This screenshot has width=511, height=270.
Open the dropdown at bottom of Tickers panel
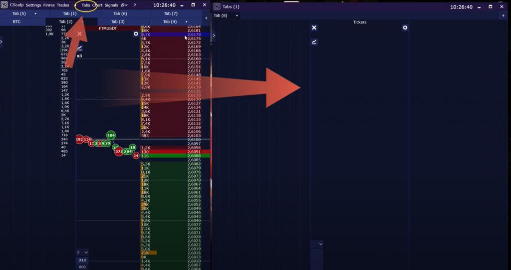pos(317,244)
